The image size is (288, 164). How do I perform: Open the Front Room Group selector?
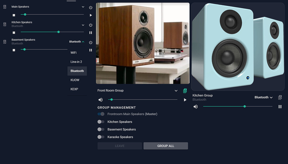pyautogui.click(x=176, y=90)
